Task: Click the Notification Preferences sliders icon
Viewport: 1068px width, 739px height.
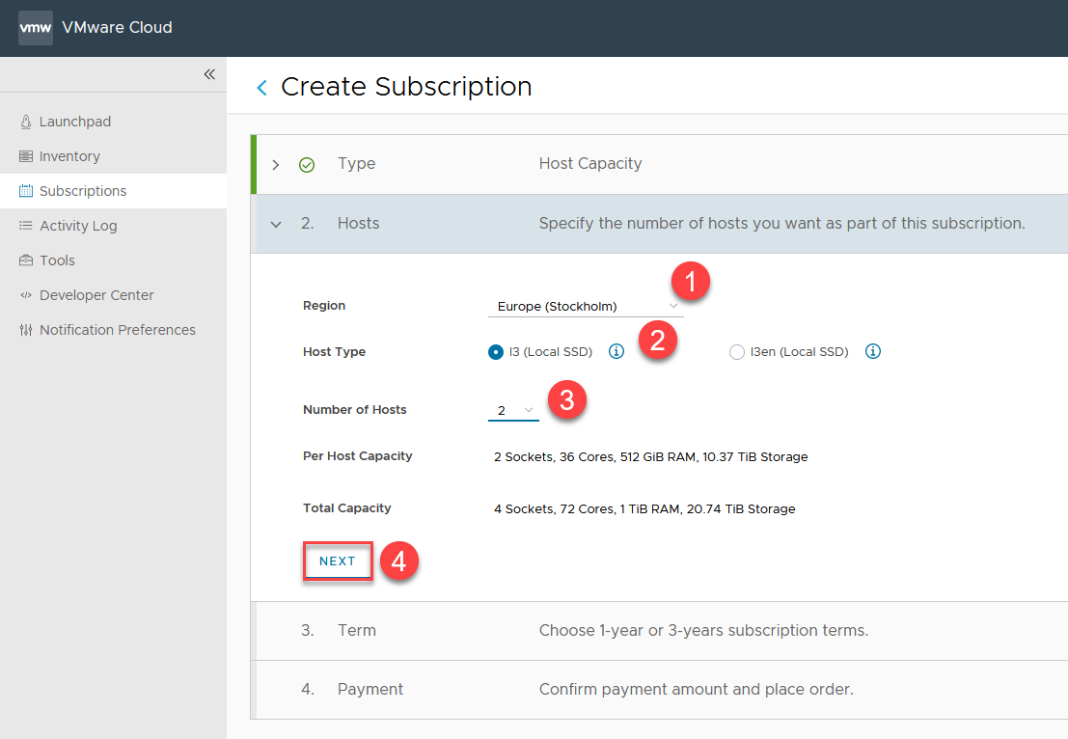Action: [26, 330]
